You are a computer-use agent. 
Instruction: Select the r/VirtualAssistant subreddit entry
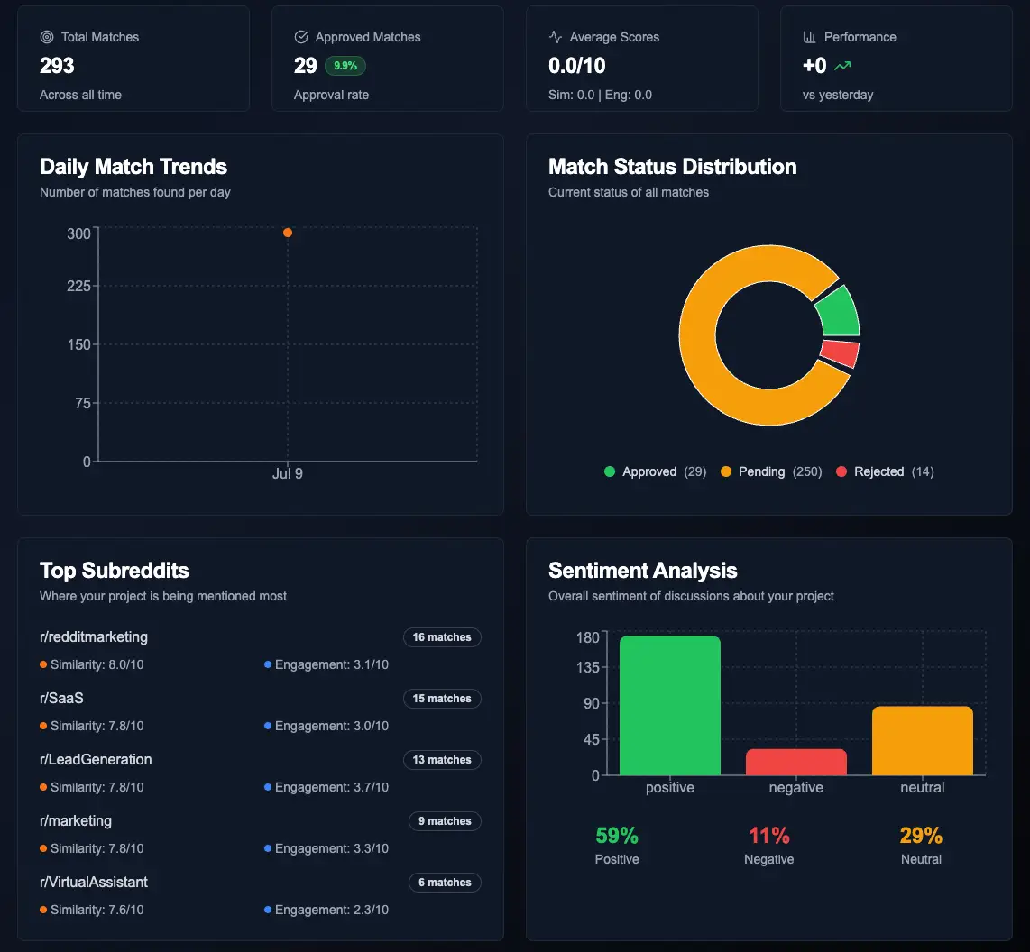94,883
